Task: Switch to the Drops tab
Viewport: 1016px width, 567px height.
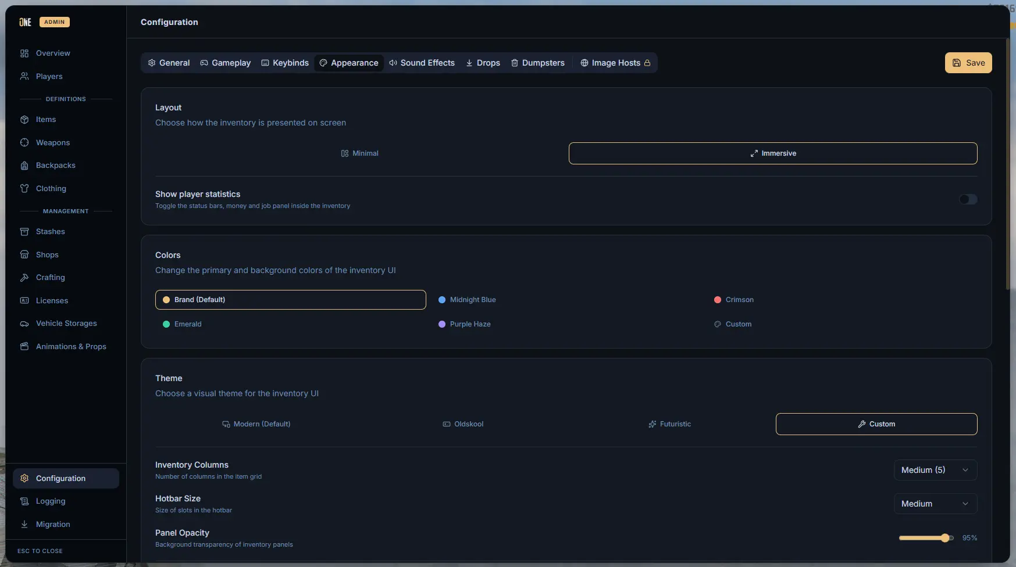Action: (483, 63)
